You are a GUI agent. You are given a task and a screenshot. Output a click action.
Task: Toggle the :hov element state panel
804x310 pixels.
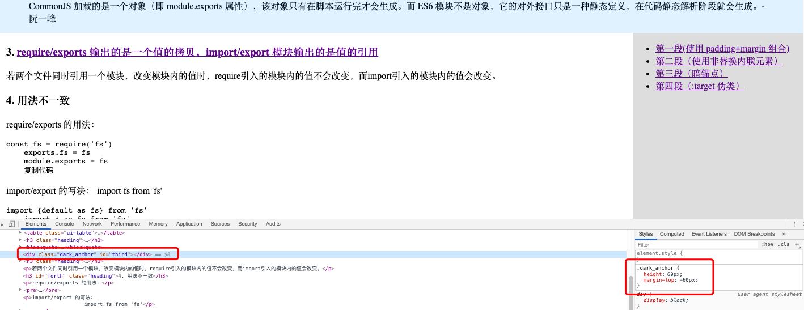click(x=767, y=244)
